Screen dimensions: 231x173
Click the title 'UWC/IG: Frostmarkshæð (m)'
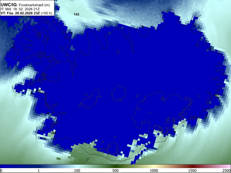coord(25,5)
